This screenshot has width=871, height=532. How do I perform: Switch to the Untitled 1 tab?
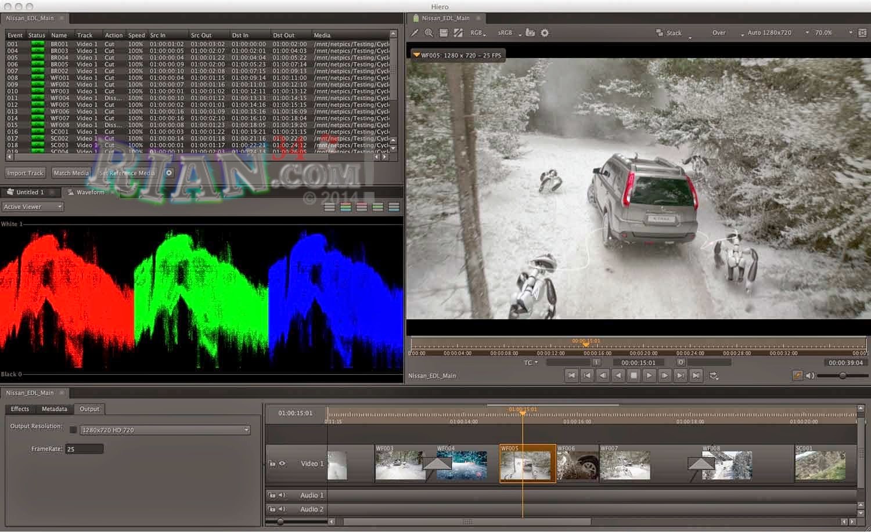coord(30,192)
